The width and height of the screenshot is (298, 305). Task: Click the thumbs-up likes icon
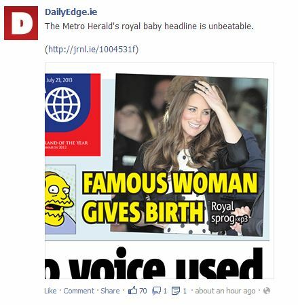point(132,291)
